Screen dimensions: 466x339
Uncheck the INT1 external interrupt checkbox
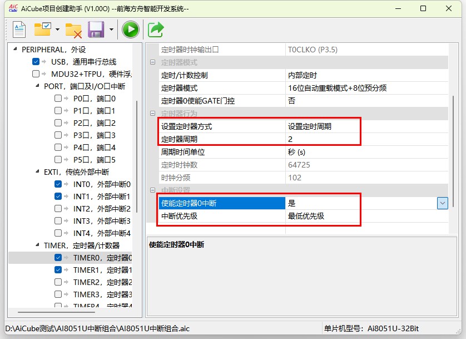pyautogui.click(x=58, y=196)
